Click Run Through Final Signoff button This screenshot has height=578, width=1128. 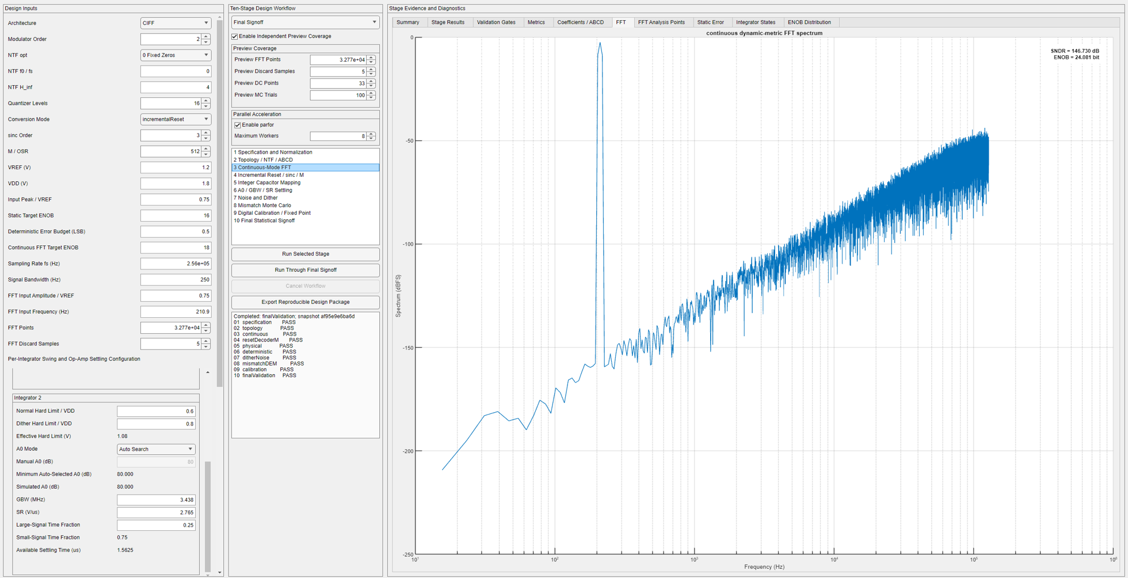click(x=305, y=270)
